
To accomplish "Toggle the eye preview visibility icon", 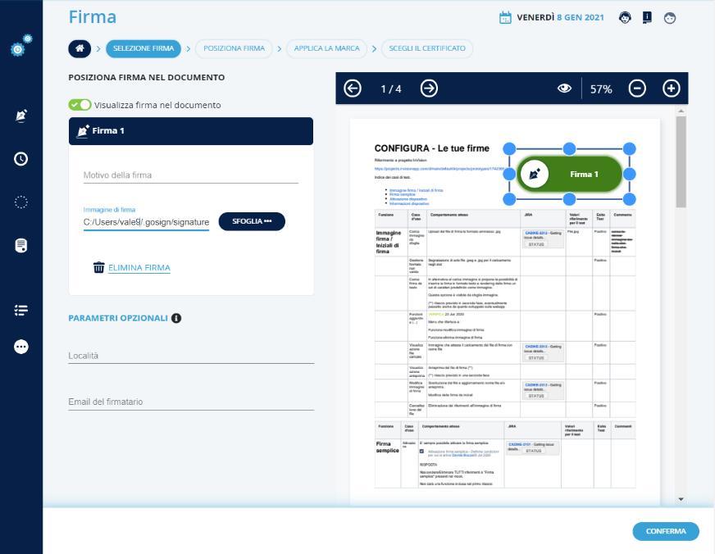I will pyautogui.click(x=564, y=89).
